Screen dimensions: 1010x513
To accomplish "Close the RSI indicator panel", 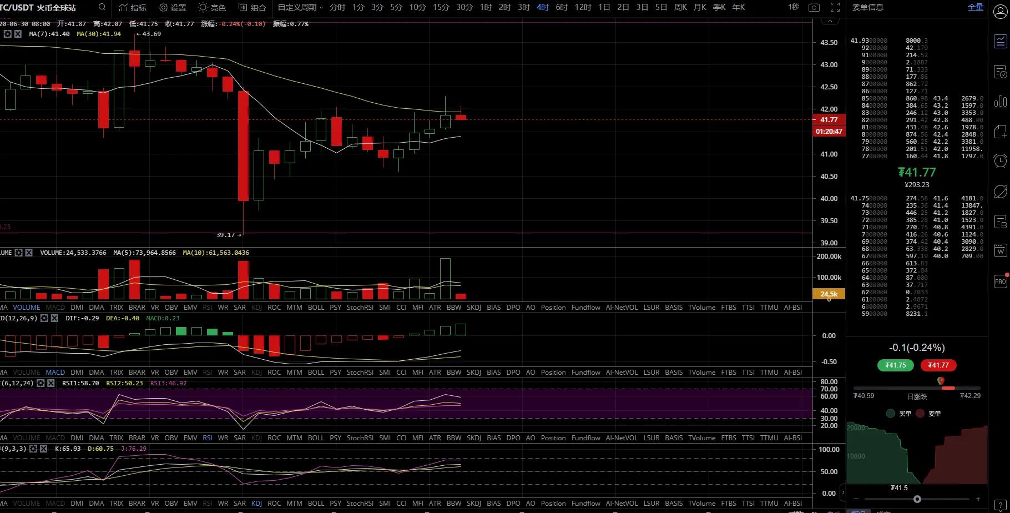I will click(51, 383).
